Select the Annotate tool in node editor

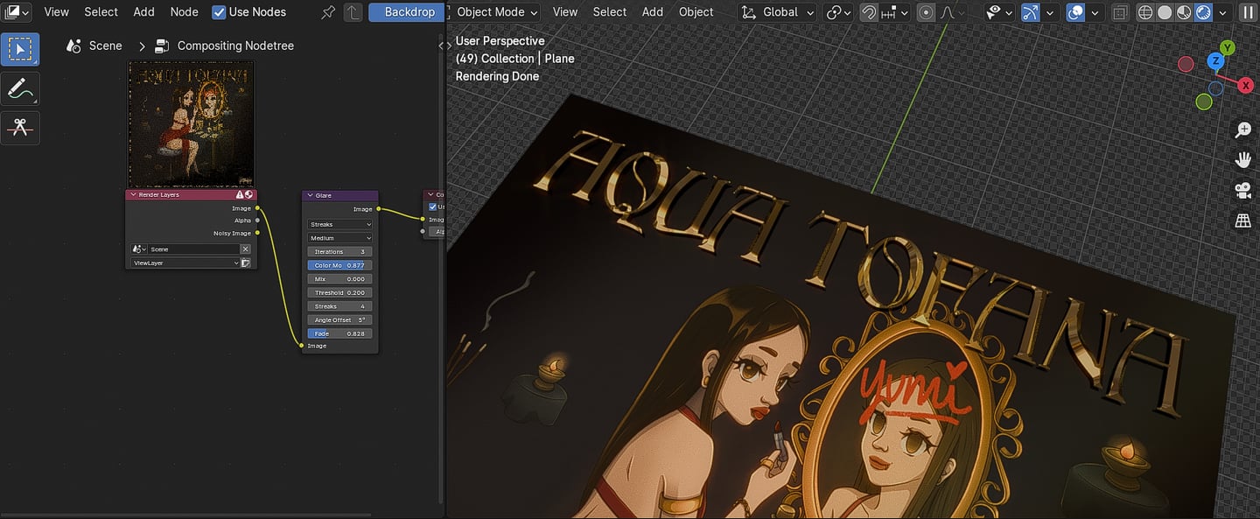[x=20, y=88]
